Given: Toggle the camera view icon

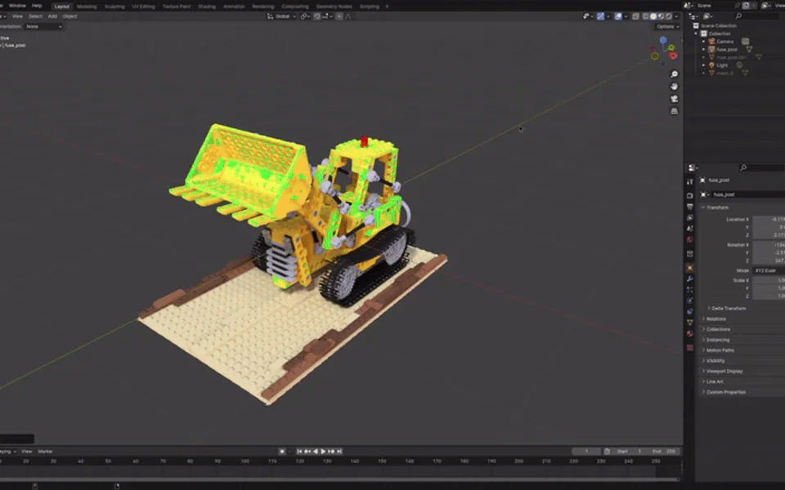Looking at the screenshot, I should [x=675, y=99].
